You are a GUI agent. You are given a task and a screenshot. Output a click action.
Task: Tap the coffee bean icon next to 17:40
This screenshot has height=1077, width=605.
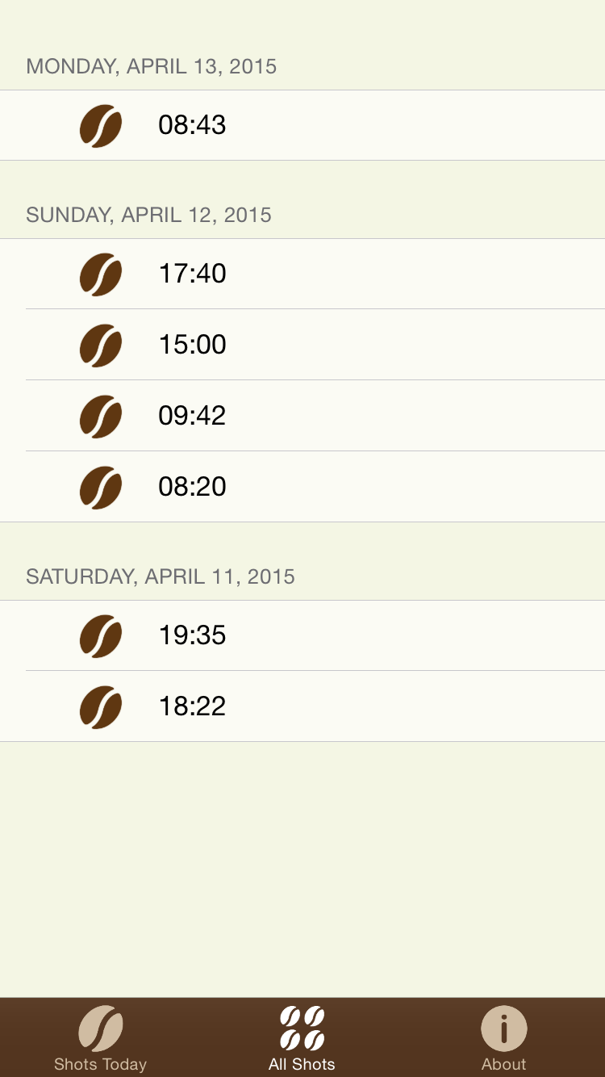click(101, 274)
